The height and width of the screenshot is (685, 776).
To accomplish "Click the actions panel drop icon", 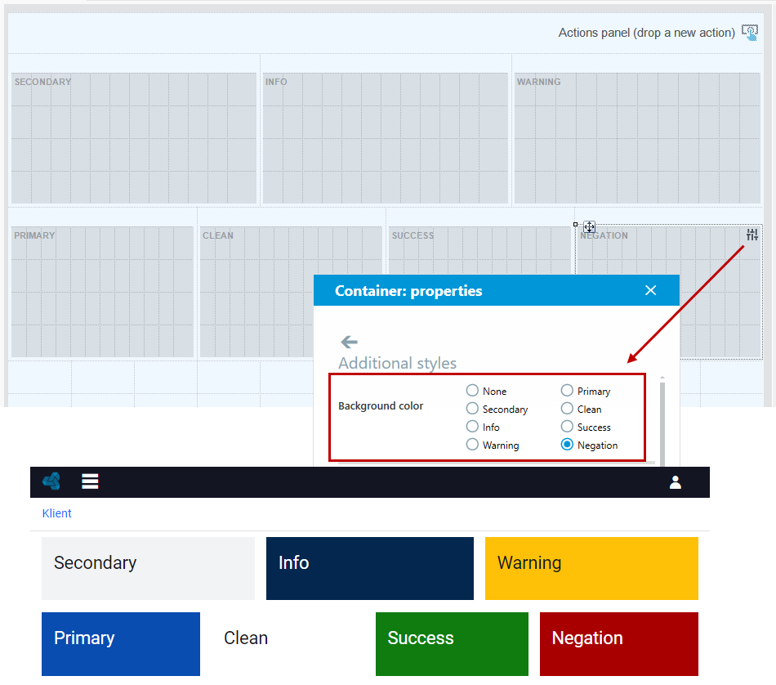I will pyautogui.click(x=750, y=33).
